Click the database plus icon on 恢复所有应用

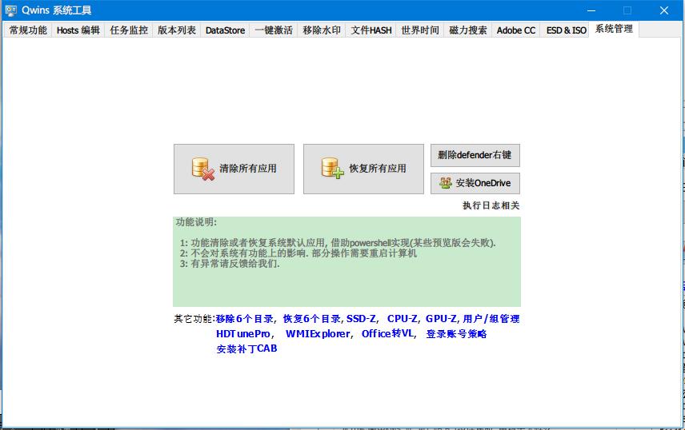pyautogui.click(x=332, y=169)
